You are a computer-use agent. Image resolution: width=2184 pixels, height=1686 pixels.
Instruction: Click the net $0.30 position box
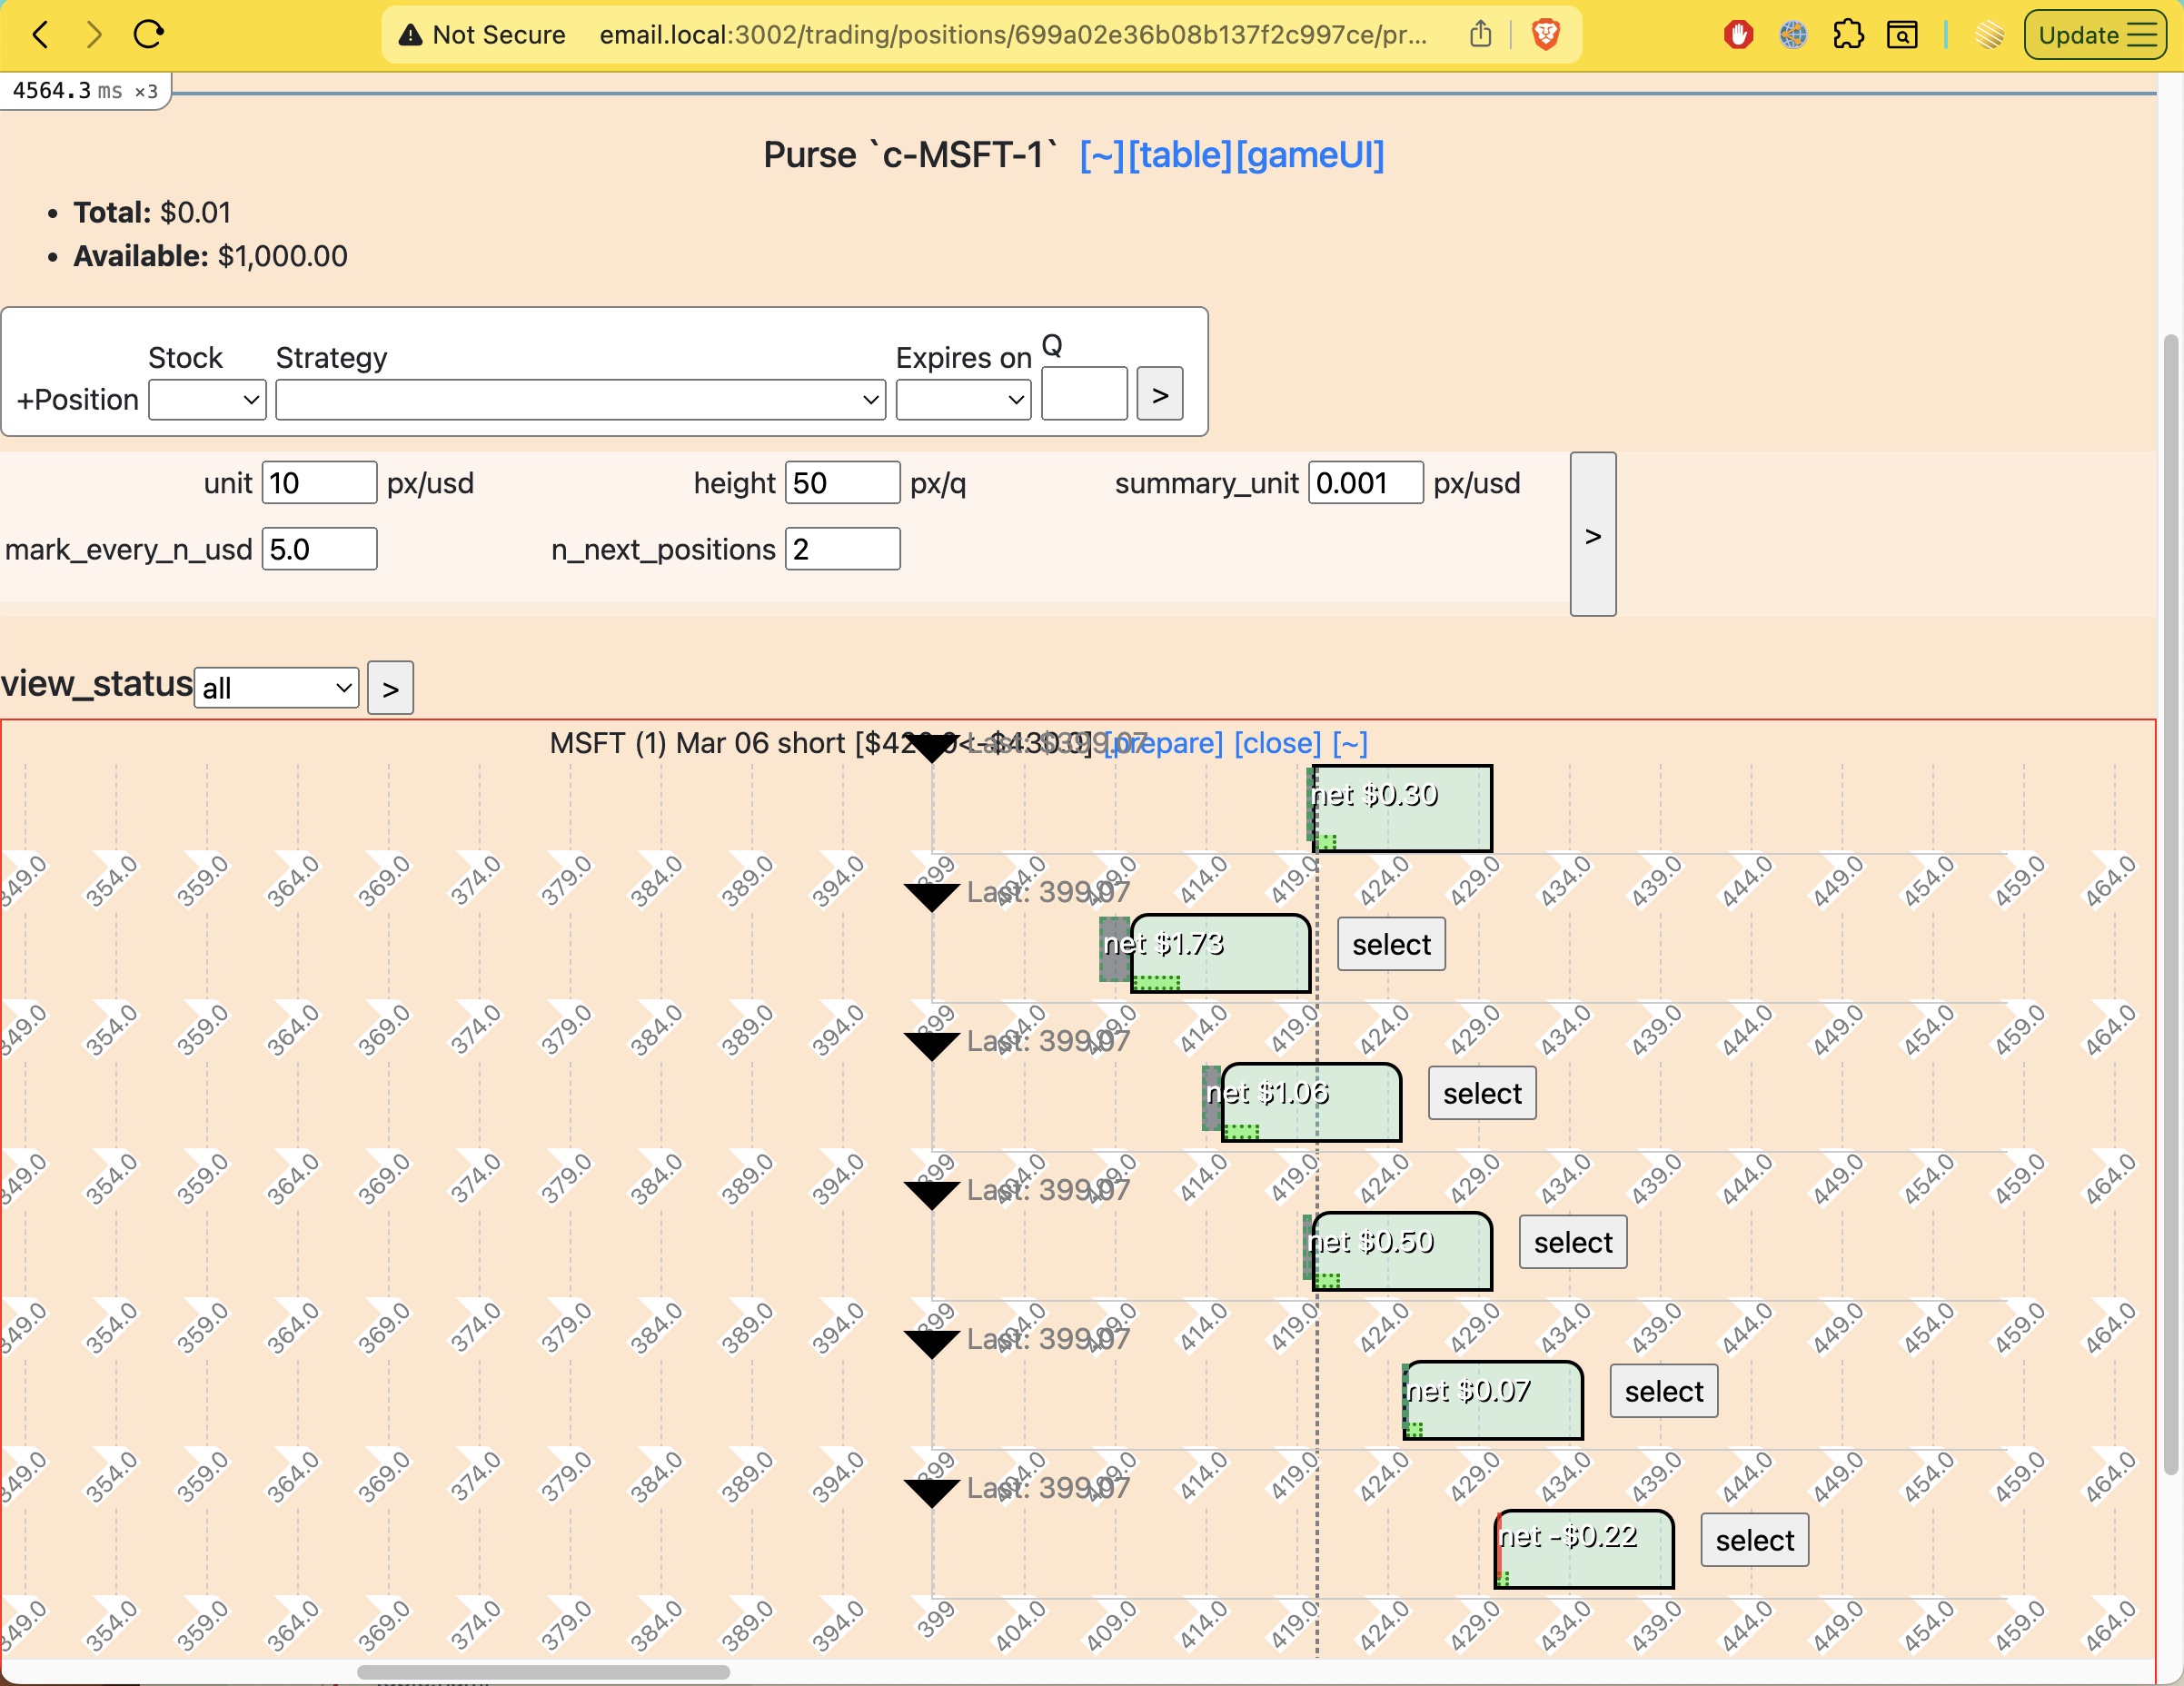pos(1402,809)
